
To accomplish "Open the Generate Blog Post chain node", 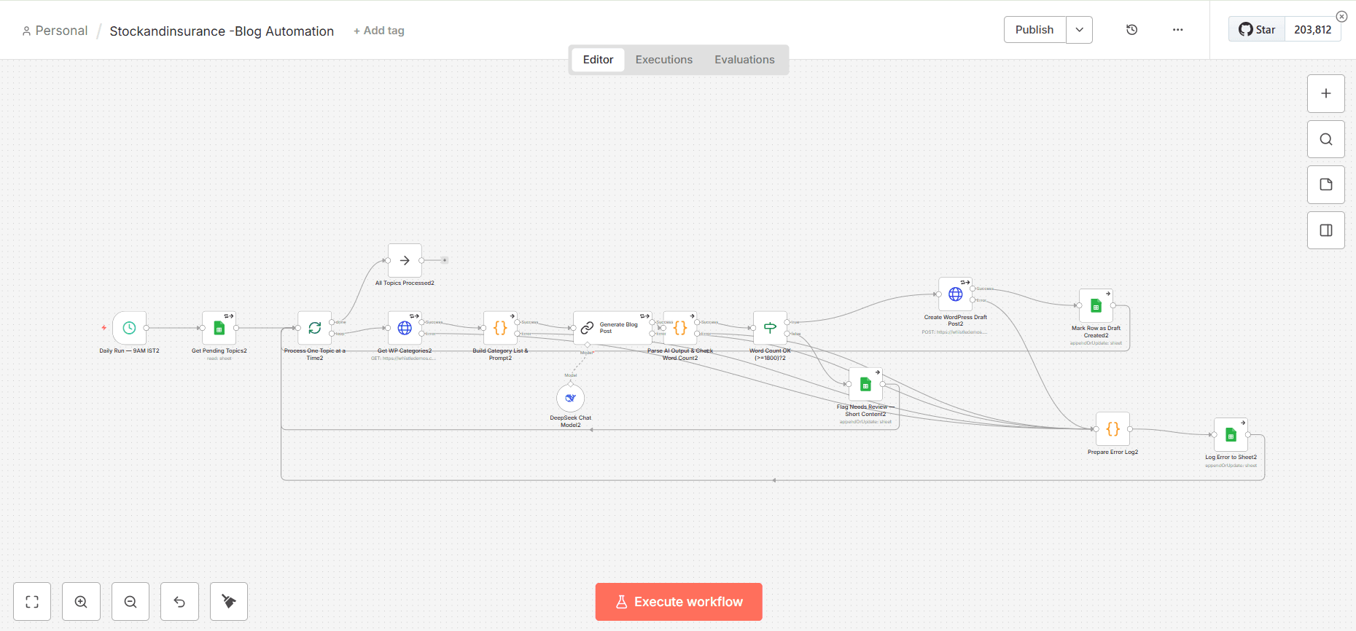I will point(612,328).
